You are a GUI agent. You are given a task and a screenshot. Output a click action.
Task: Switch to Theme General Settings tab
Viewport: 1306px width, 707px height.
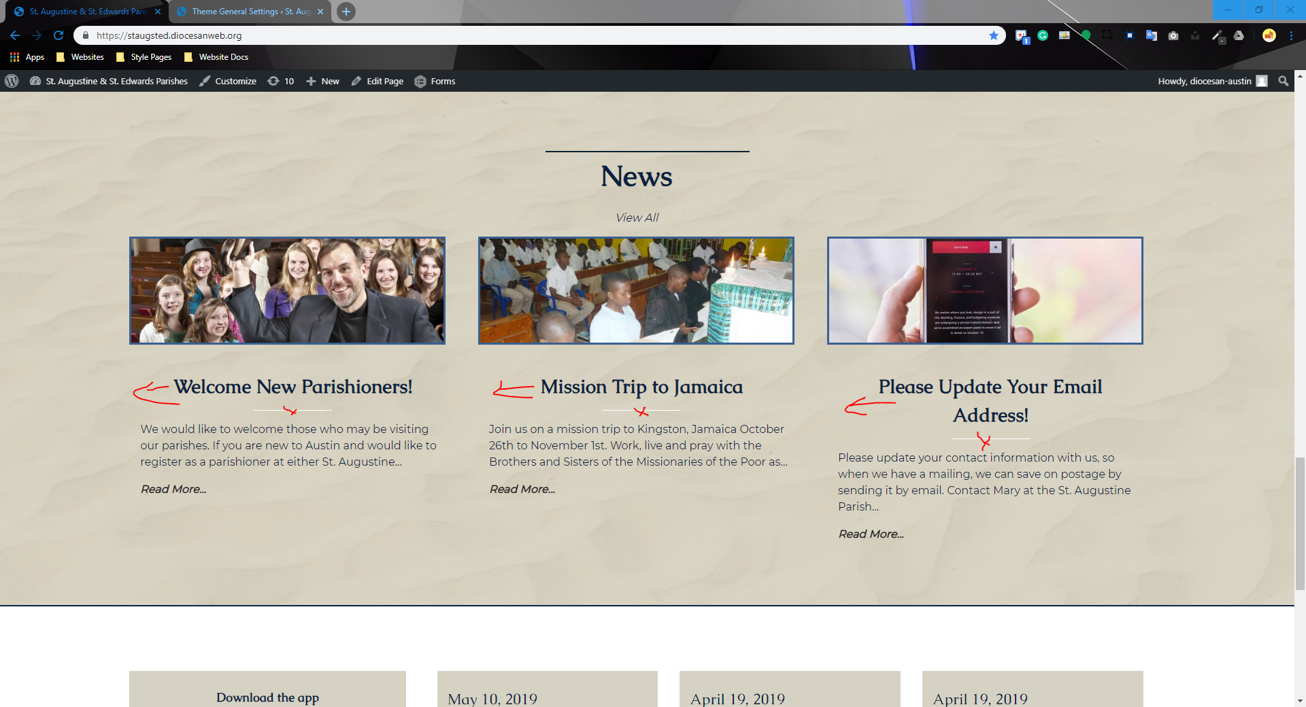(x=250, y=12)
